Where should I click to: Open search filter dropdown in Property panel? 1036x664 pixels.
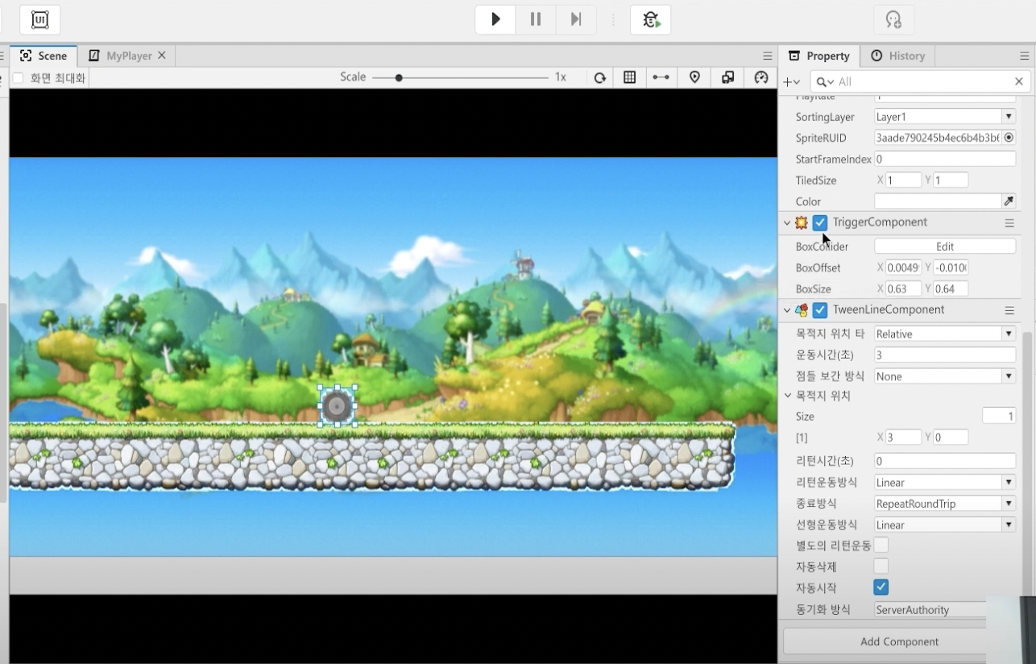(x=824, y=81)
